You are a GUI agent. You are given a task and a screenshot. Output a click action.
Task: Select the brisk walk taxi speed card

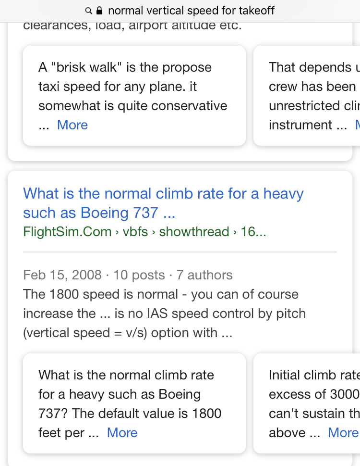coord(134,96)
